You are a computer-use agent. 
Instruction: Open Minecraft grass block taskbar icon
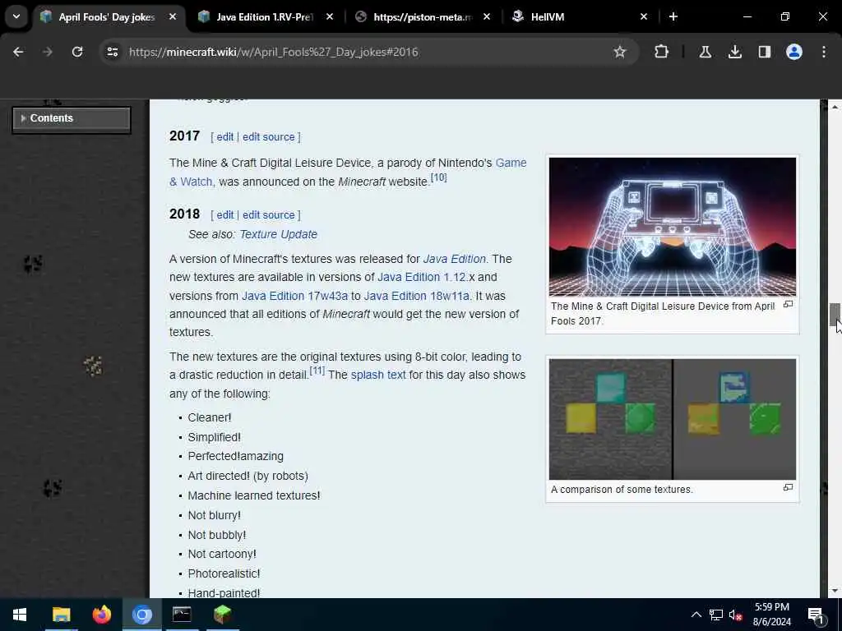click(x=222, y=615)
